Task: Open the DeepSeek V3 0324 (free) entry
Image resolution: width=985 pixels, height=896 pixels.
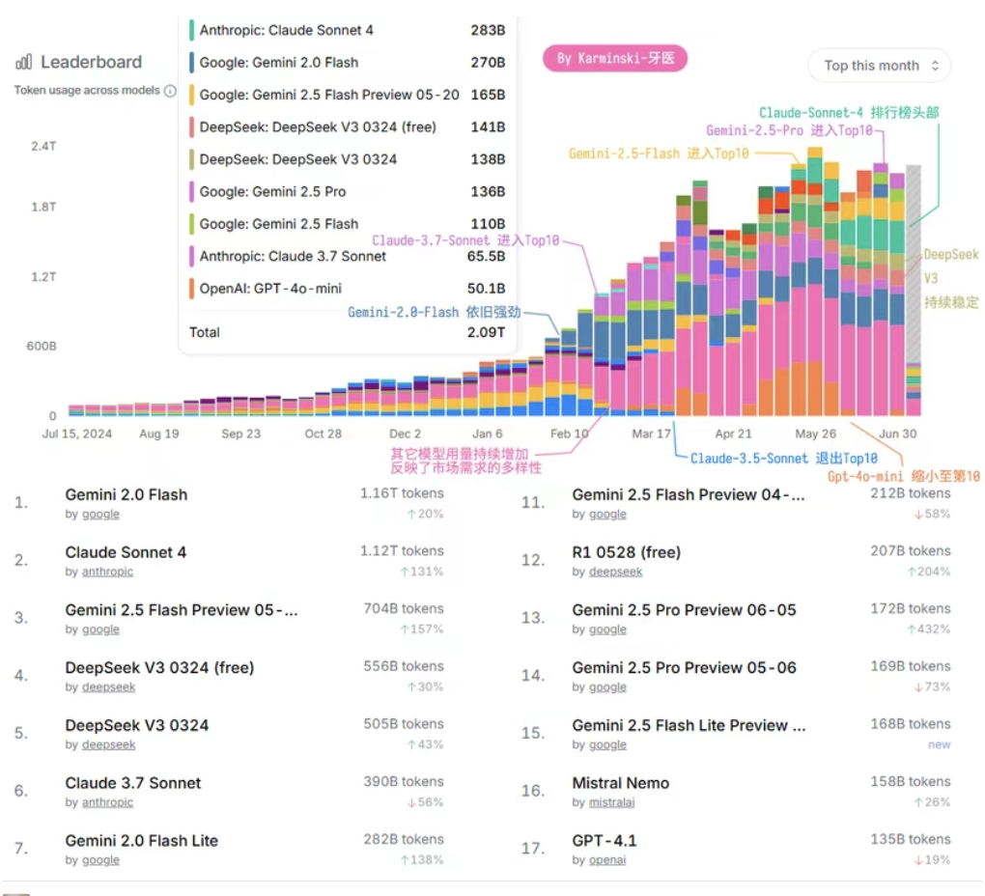Action: 159,667
